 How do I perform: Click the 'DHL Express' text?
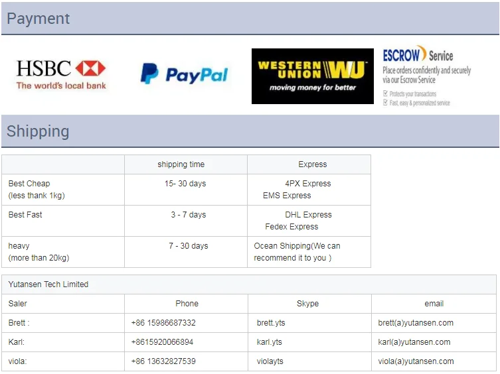click(x=308, y=215)
